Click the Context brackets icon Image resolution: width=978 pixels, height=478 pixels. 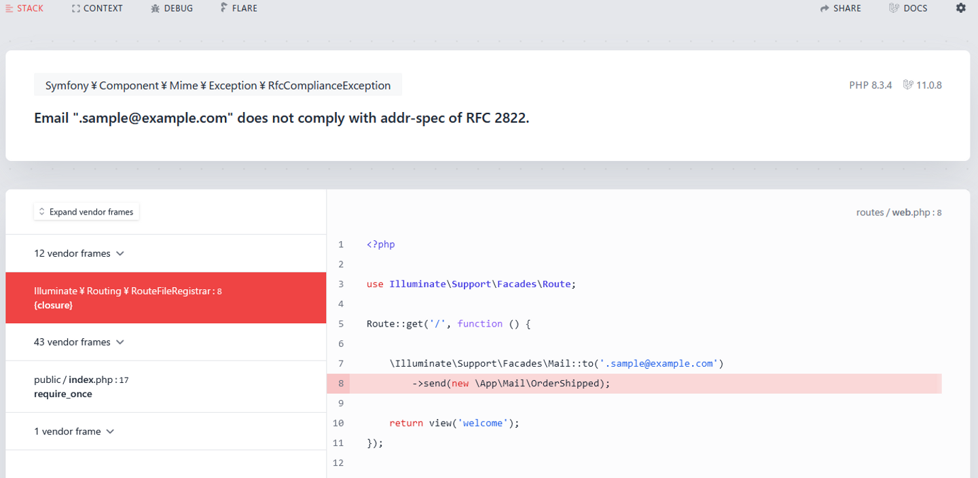click(x=76, y=9)
